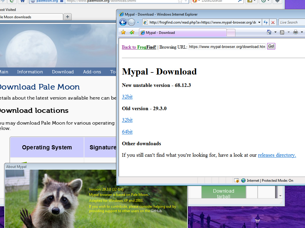Expand the Home button dropdown arrow
The image size is (305, 228).
pos(275,32)
